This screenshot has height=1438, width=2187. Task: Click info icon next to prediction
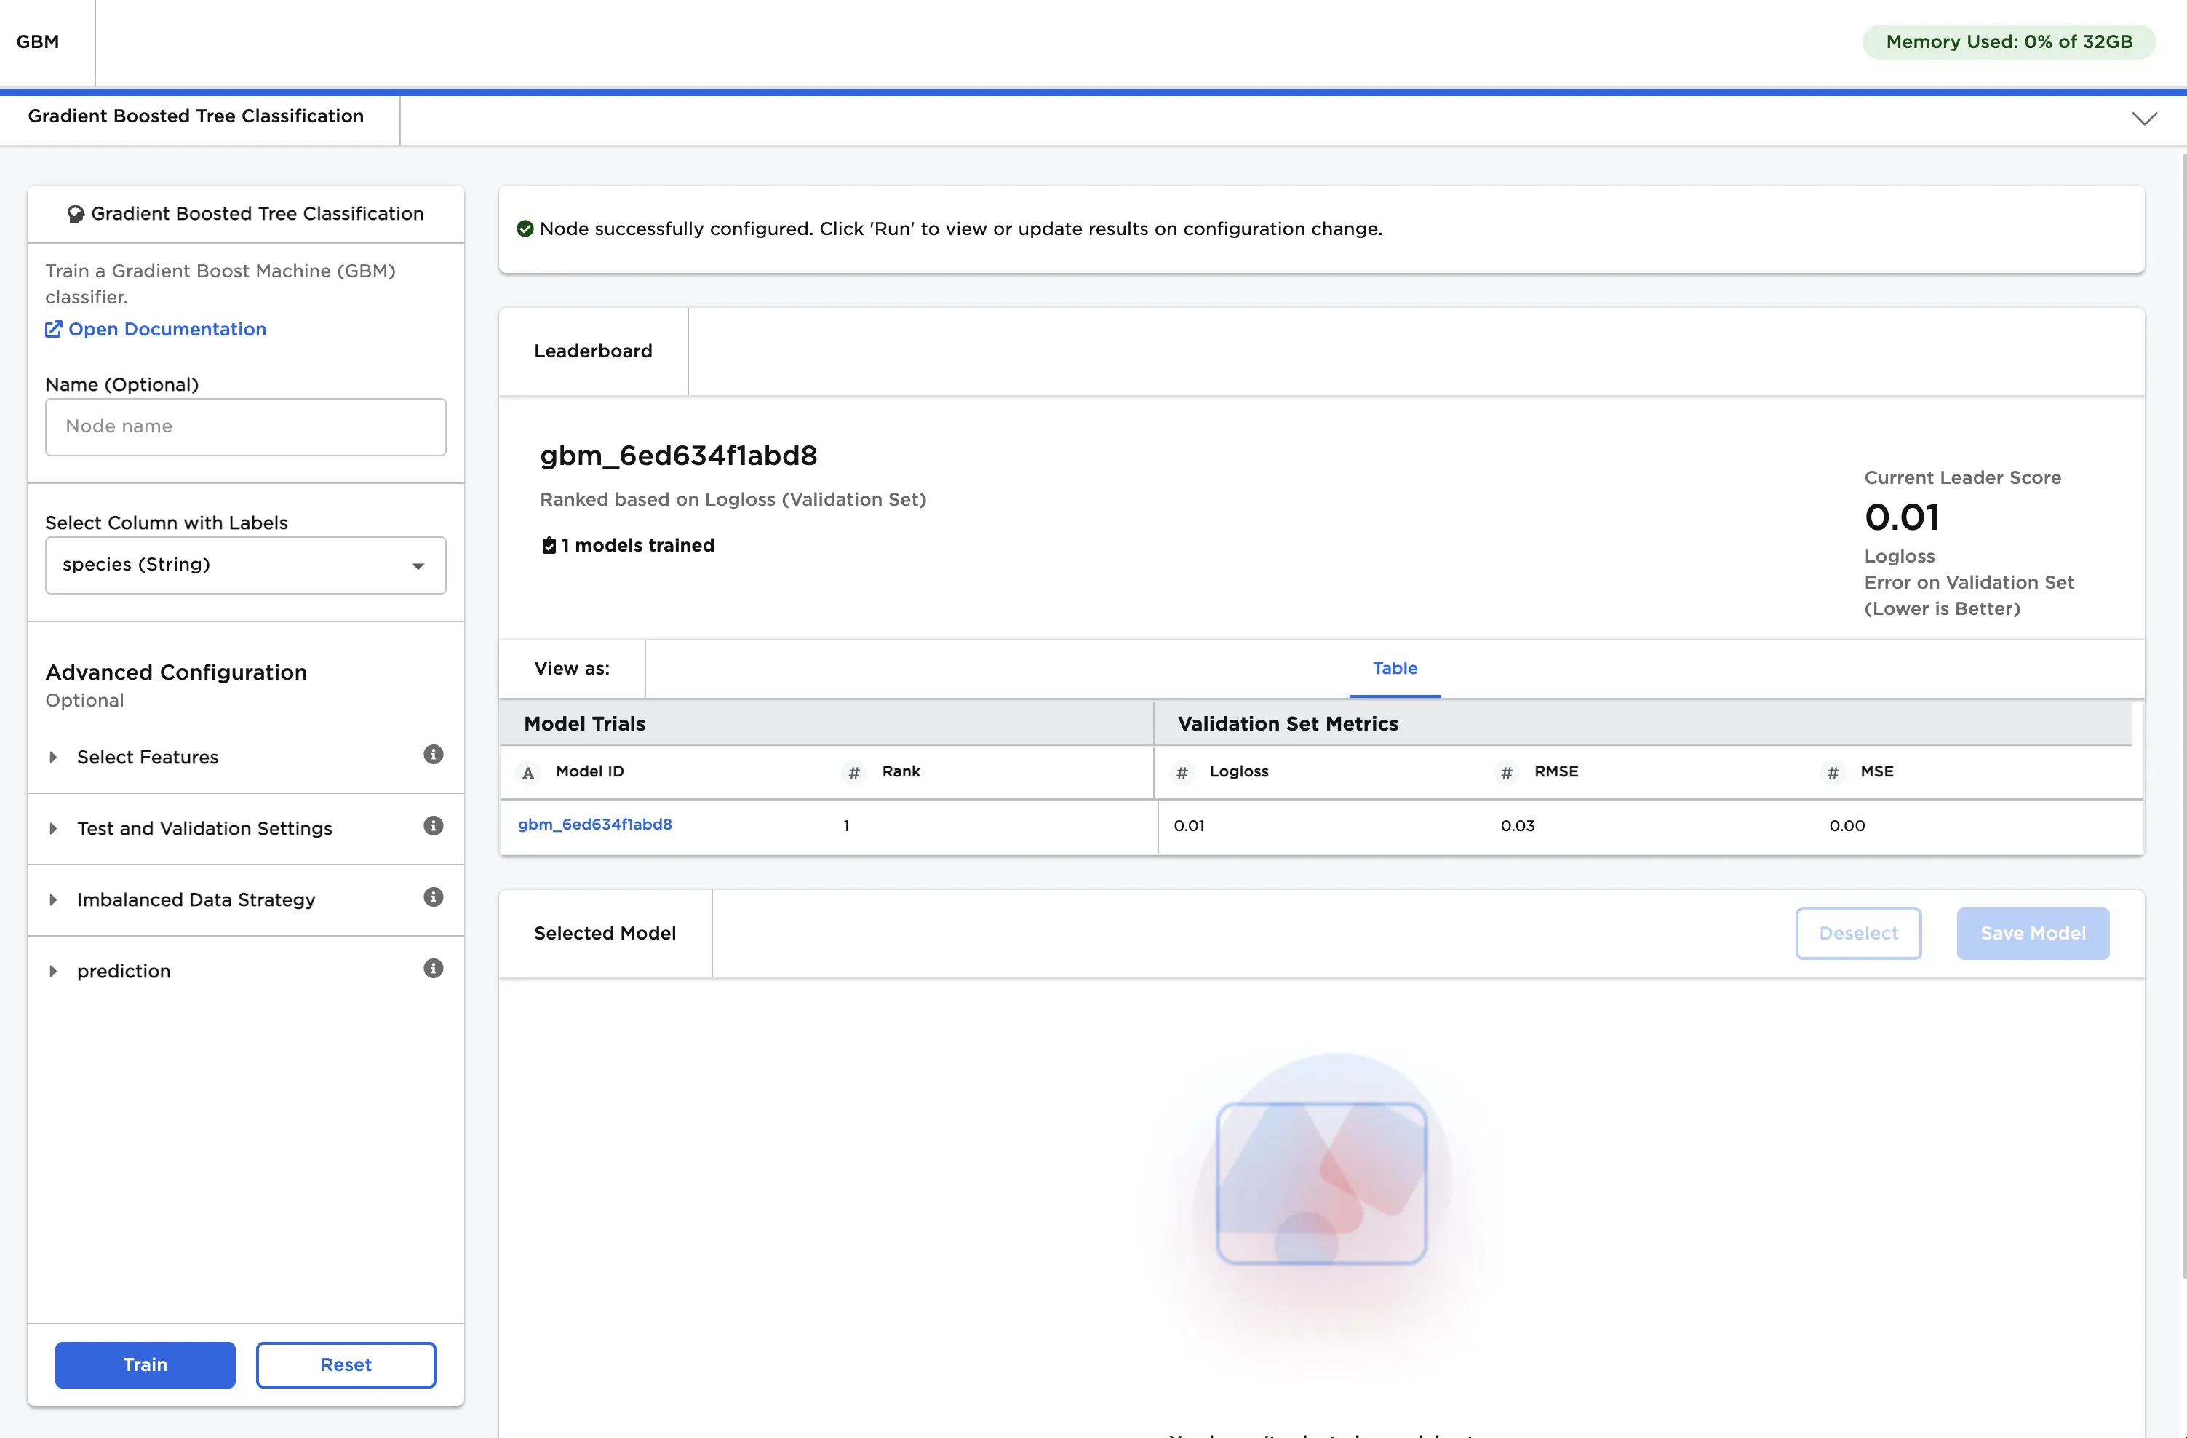(x=433, y=968)
